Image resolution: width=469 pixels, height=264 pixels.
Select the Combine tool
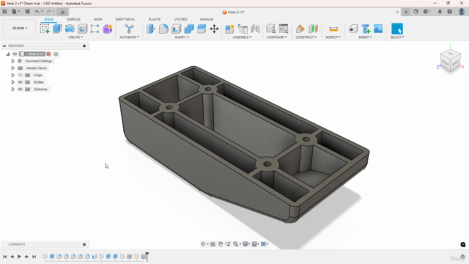coord(189,29)
